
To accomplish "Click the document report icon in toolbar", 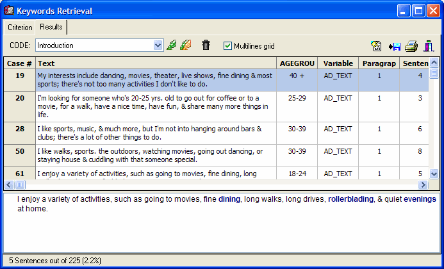I will 377,46.
